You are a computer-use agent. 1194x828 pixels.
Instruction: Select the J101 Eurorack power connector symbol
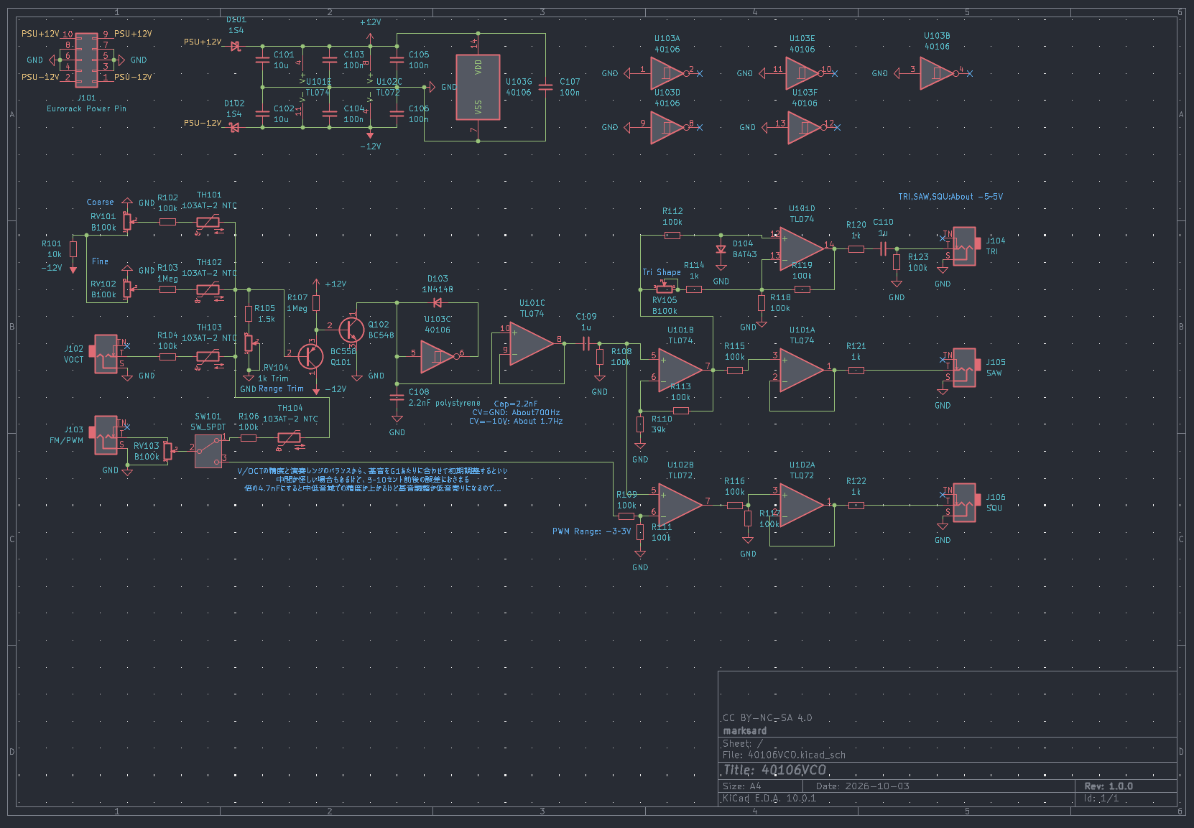point(86,60)
